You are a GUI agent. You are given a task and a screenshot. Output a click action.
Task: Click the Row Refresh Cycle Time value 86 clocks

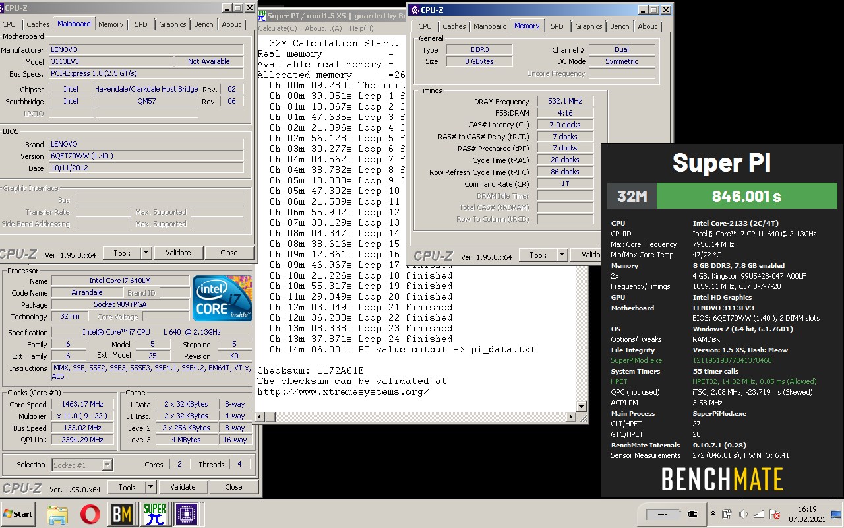pos(565,172)
